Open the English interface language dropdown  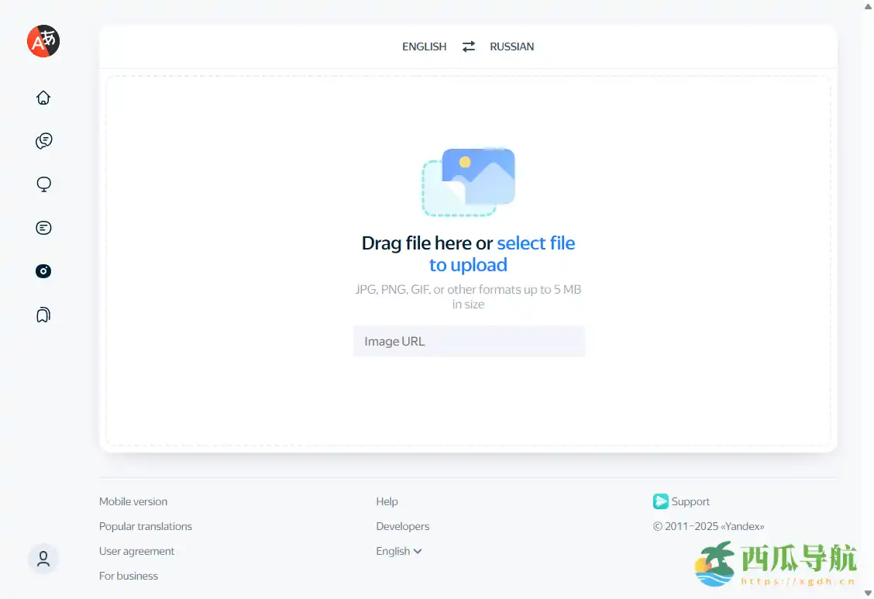(398, 551)
